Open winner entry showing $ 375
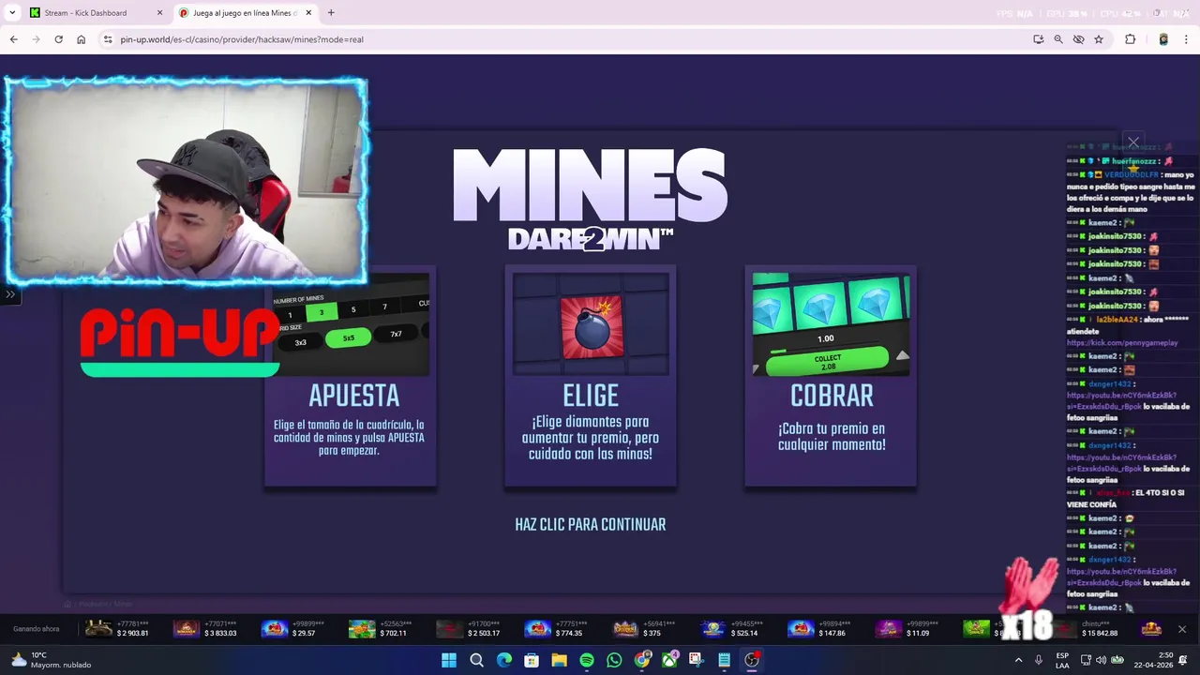This screenshot has width=1200, height=675. coord(644,629)
